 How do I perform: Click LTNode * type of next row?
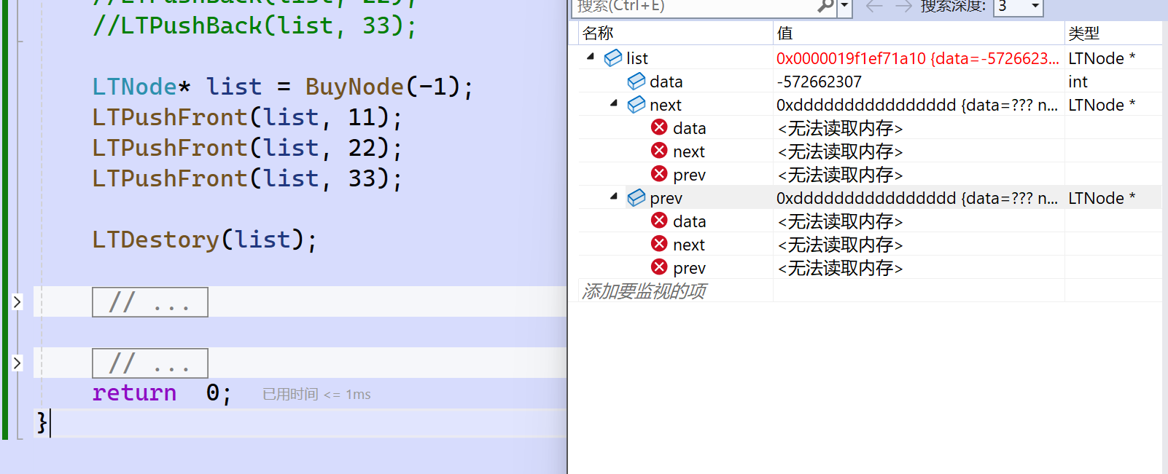(1102, 105)
